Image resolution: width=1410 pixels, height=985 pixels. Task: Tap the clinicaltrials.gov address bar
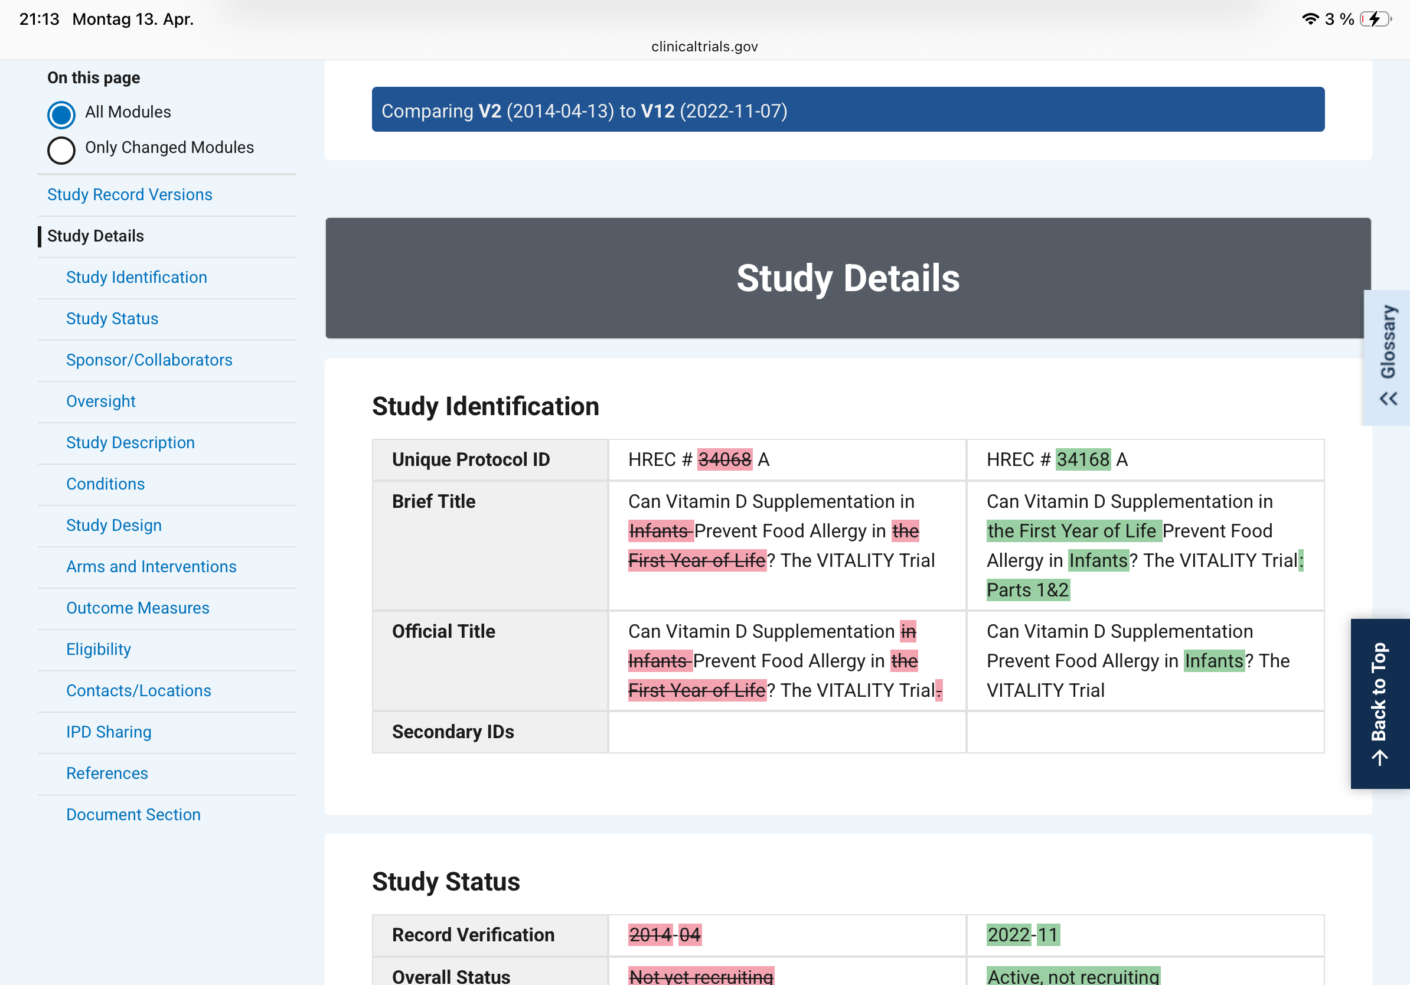pos(704,47)
